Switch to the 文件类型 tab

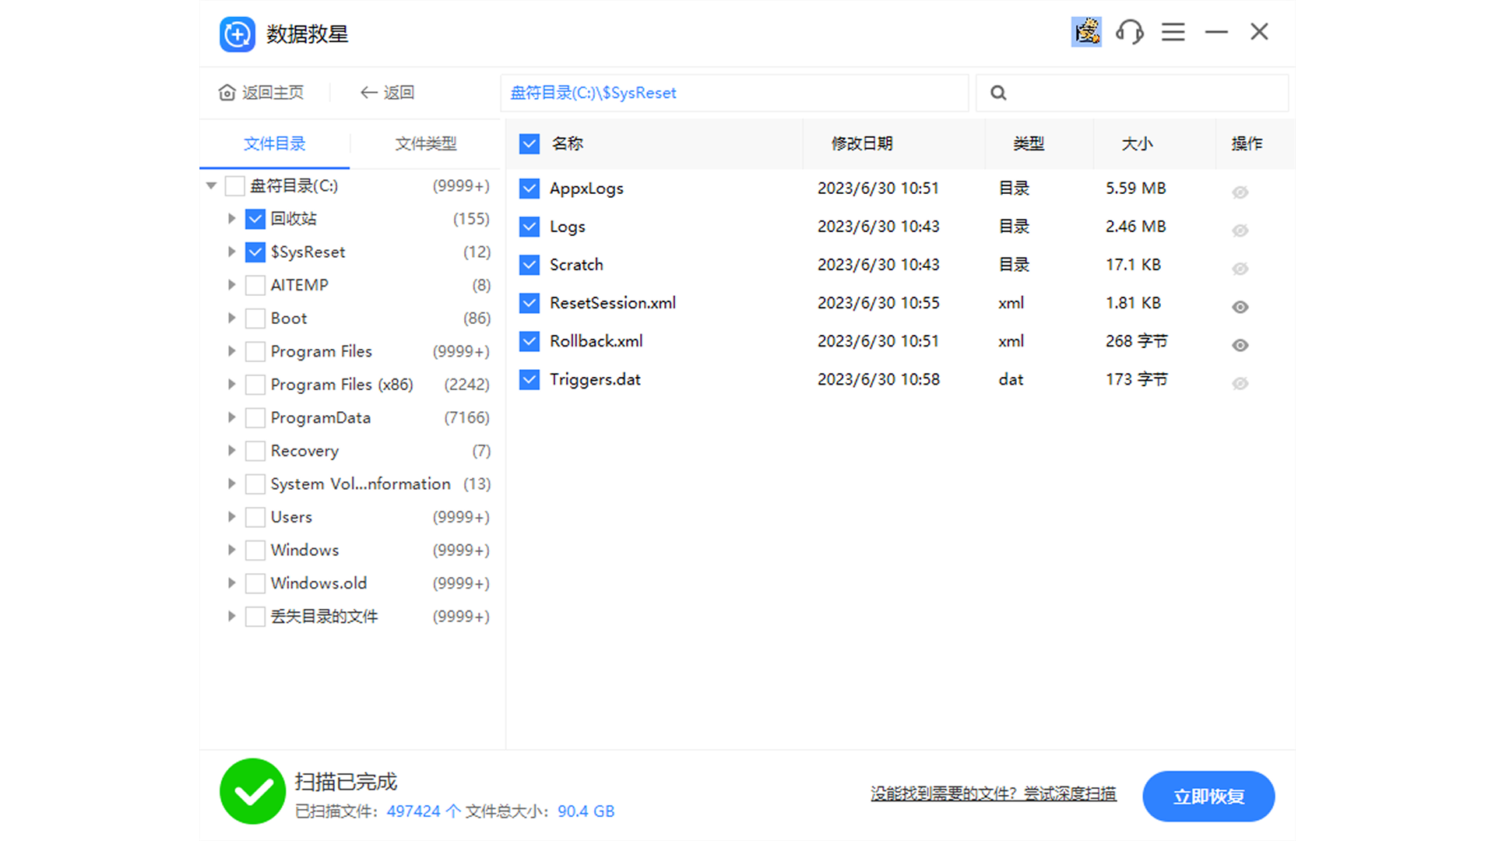pyautogui.click(x=425, y=143)
